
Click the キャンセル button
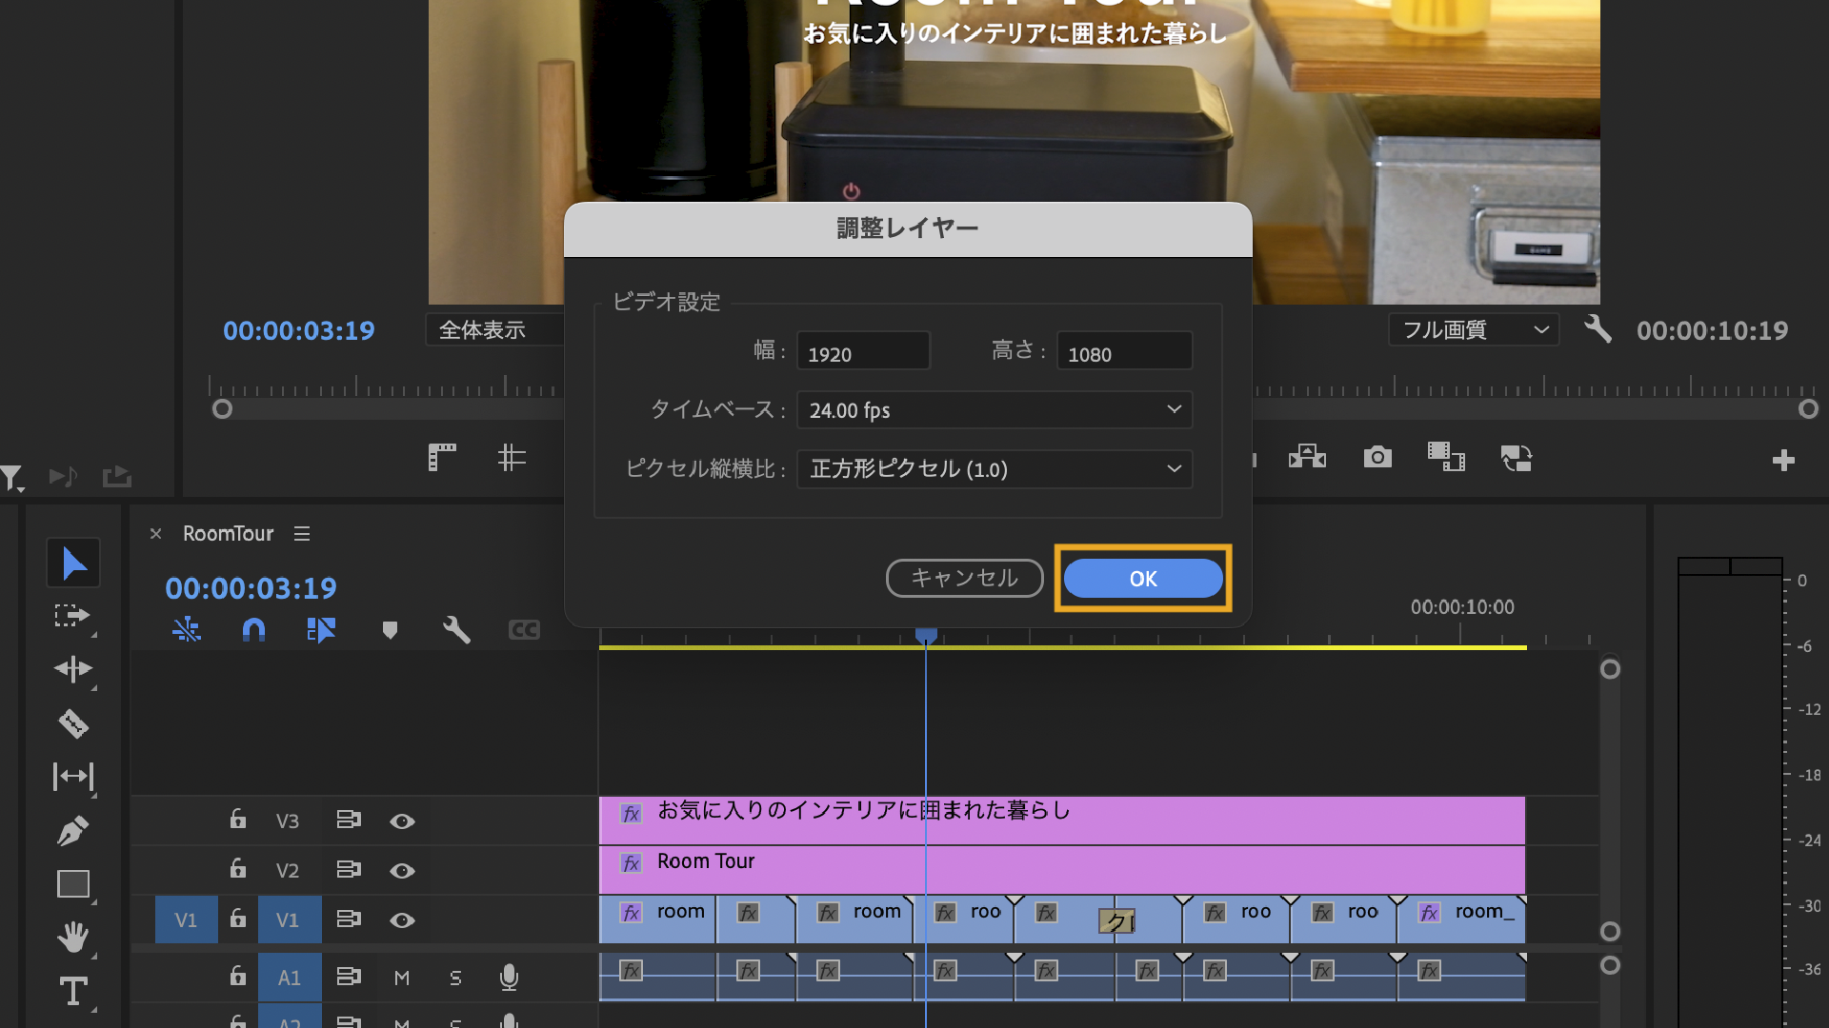pos(964,579)
